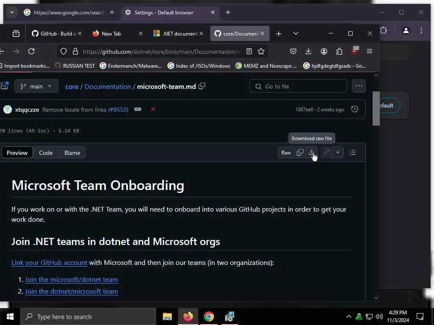434x325 pixels.
Task: Open Chrome three-dot menu
Action: click(x=421, y=30)
